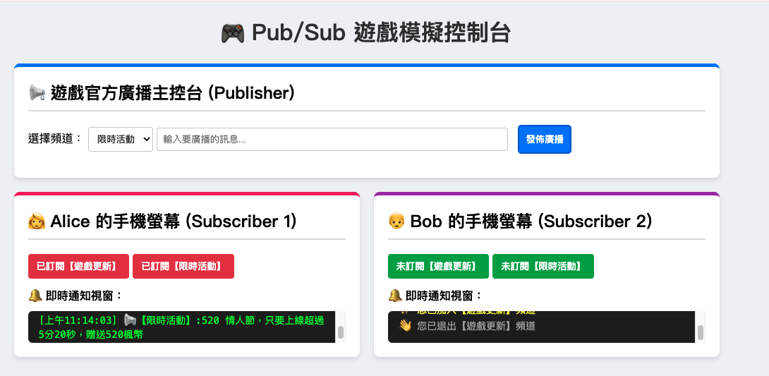Image resolution: width=769 pixels, height=376 pixels.
Task: Click the bell icon in Bob's panel
Action: pyautogui.click(x=394, y=296)
